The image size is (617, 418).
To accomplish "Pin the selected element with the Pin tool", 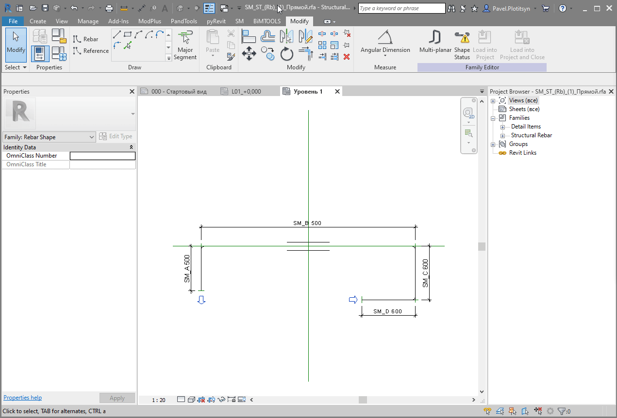I will pyautogui.click(x=346, y=45).
